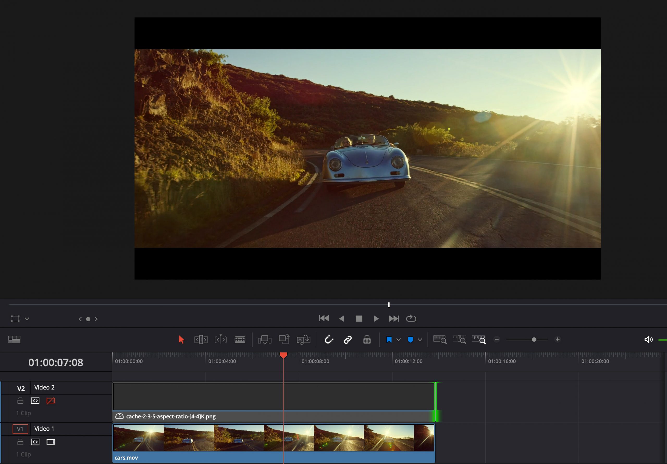This screenshot has height=464, width=667.
Task: Activate the Dynamic Trim Mode tool
Action: [x=220, y=340]
